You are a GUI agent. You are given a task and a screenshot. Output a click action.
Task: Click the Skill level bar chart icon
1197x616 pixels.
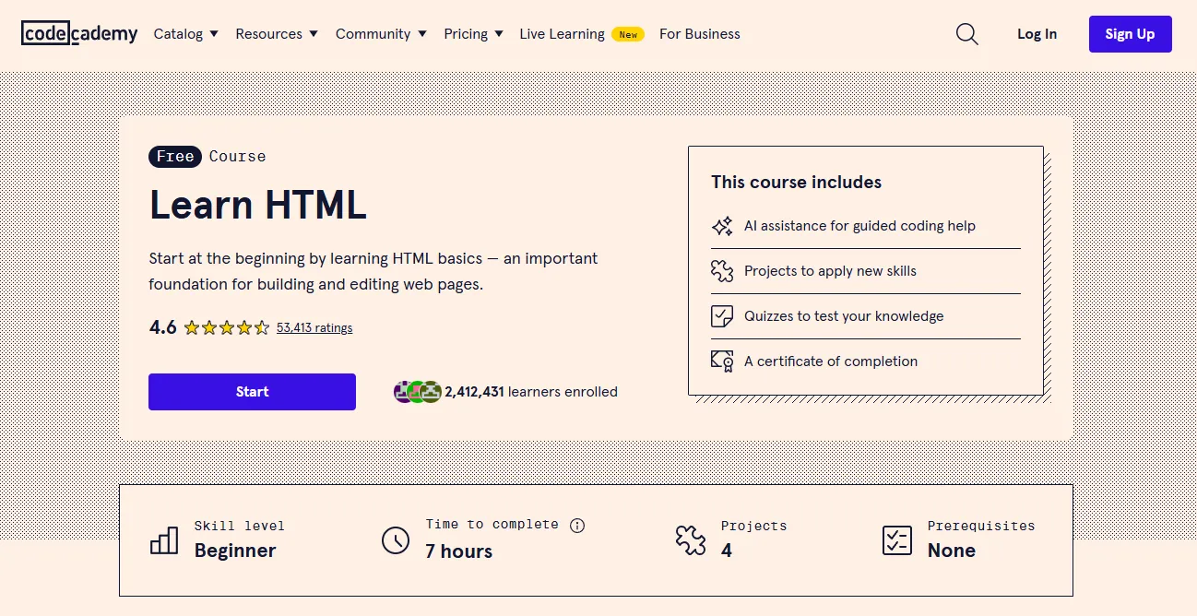click(164, 540)
